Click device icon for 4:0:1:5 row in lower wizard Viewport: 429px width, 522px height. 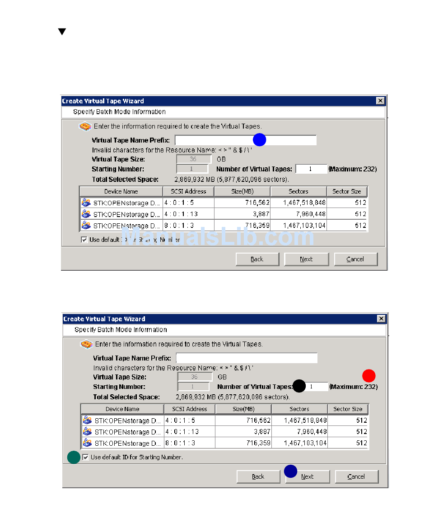click(x=87, y=420)
